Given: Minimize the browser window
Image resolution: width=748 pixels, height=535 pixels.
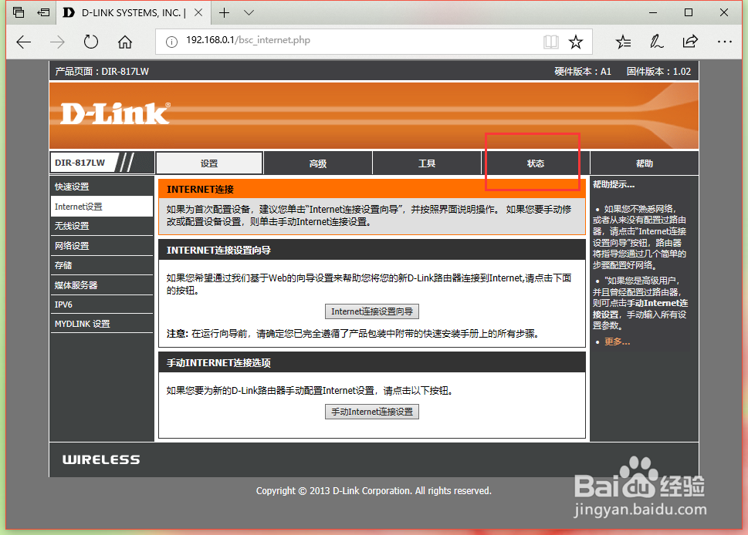Looking at the screenshot, I should point(653,13).
